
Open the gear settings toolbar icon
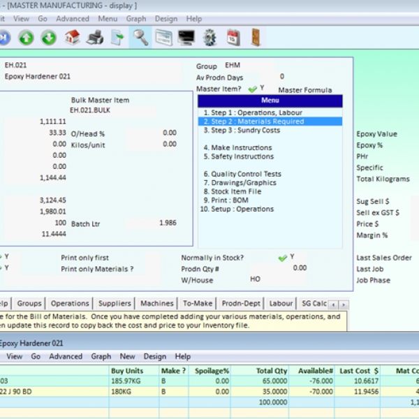click(x=209, y=38)
